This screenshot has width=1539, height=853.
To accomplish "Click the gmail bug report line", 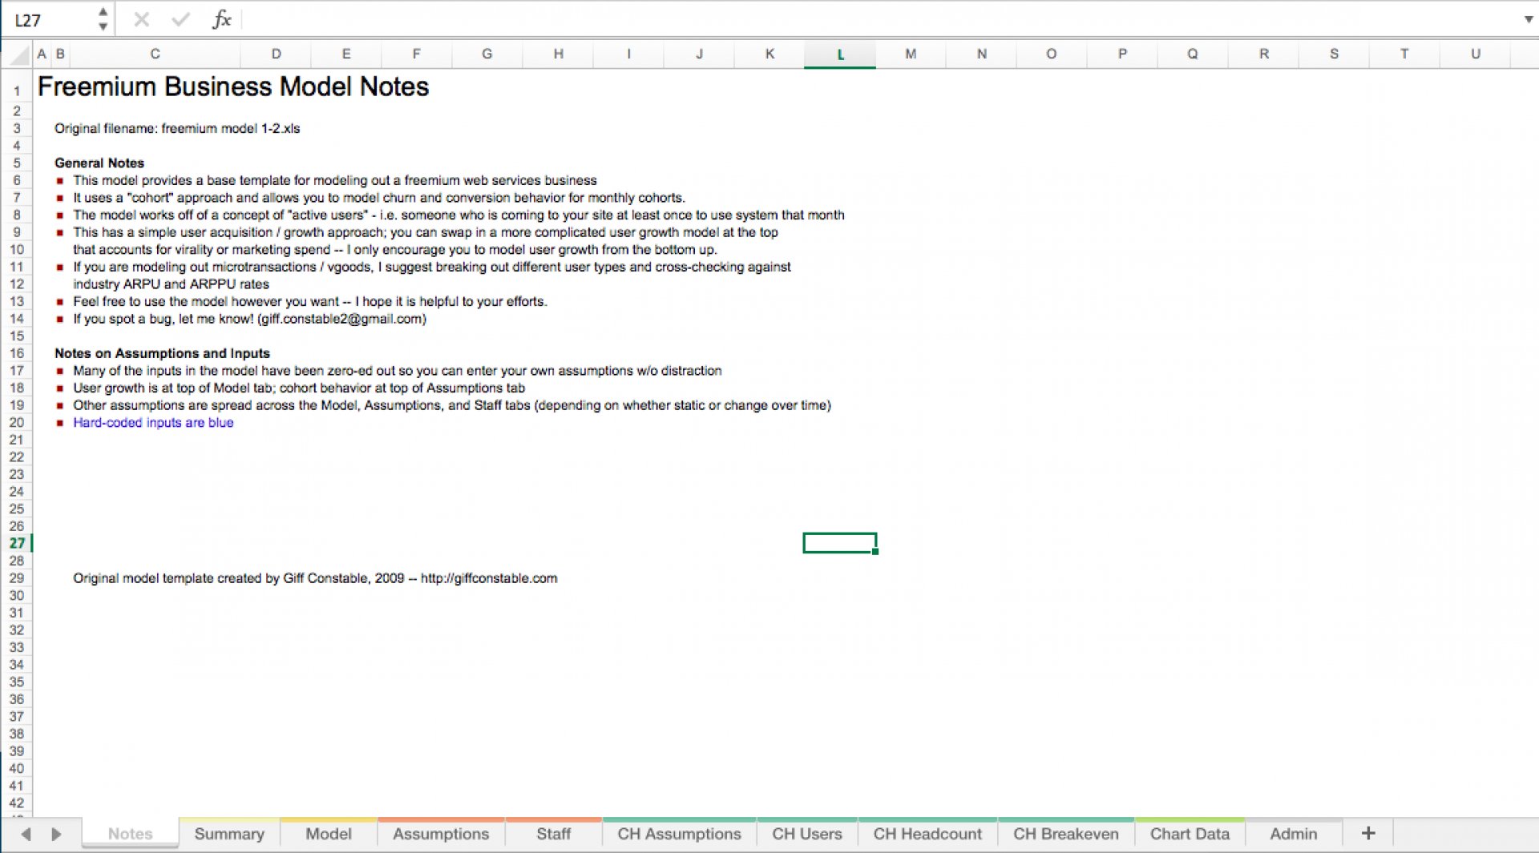I will coord(249,319).
